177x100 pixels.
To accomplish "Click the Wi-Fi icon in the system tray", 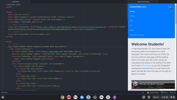I will [x=171, y=97].
